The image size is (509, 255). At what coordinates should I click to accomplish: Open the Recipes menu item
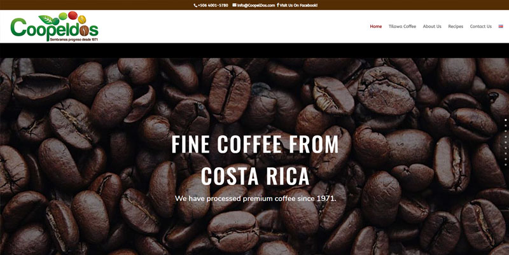click(456, 26)
